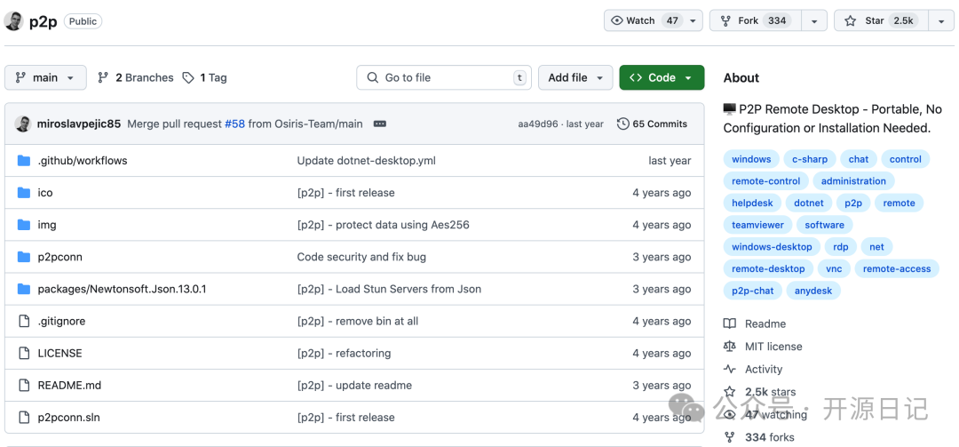Expand the Add file dropdown
The image size is (959, 447).
coord(575,78)
